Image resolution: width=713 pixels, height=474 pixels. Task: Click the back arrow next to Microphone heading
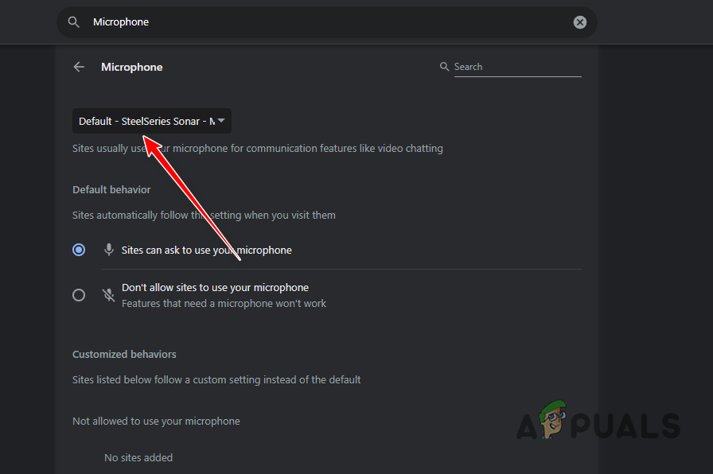78,67
